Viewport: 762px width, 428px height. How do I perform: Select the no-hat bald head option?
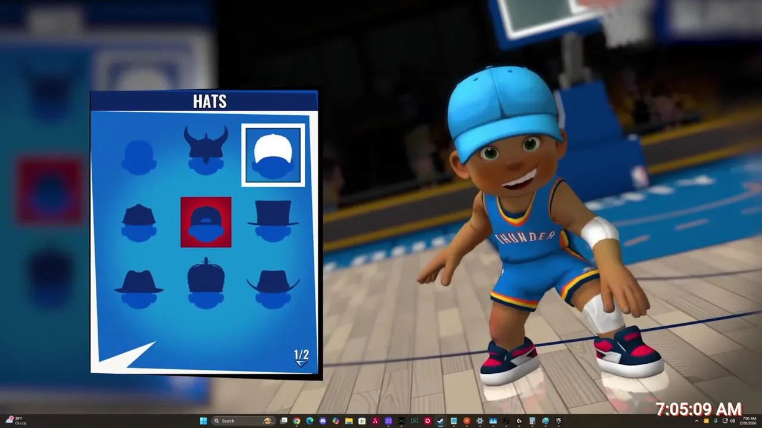pos(139,157)
